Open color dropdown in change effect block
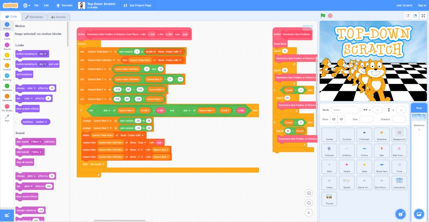 (31, 88)
